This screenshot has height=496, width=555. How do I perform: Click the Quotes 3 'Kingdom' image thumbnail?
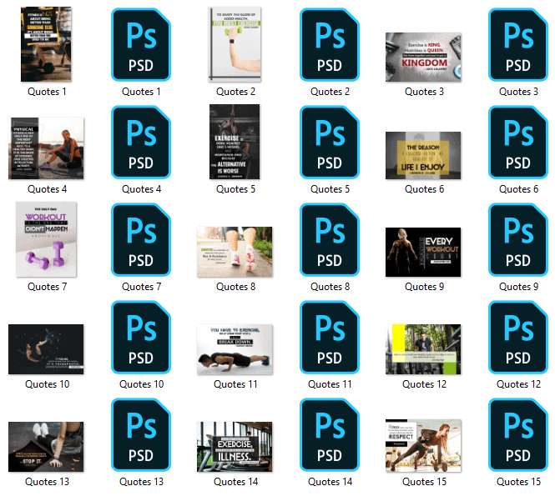423,57
